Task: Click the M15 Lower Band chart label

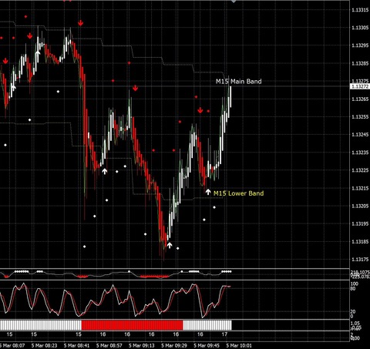Action: 238,193
